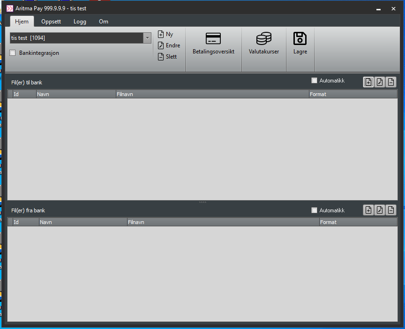Sort top table by Filnavn column header

click(x=212, y=94)
